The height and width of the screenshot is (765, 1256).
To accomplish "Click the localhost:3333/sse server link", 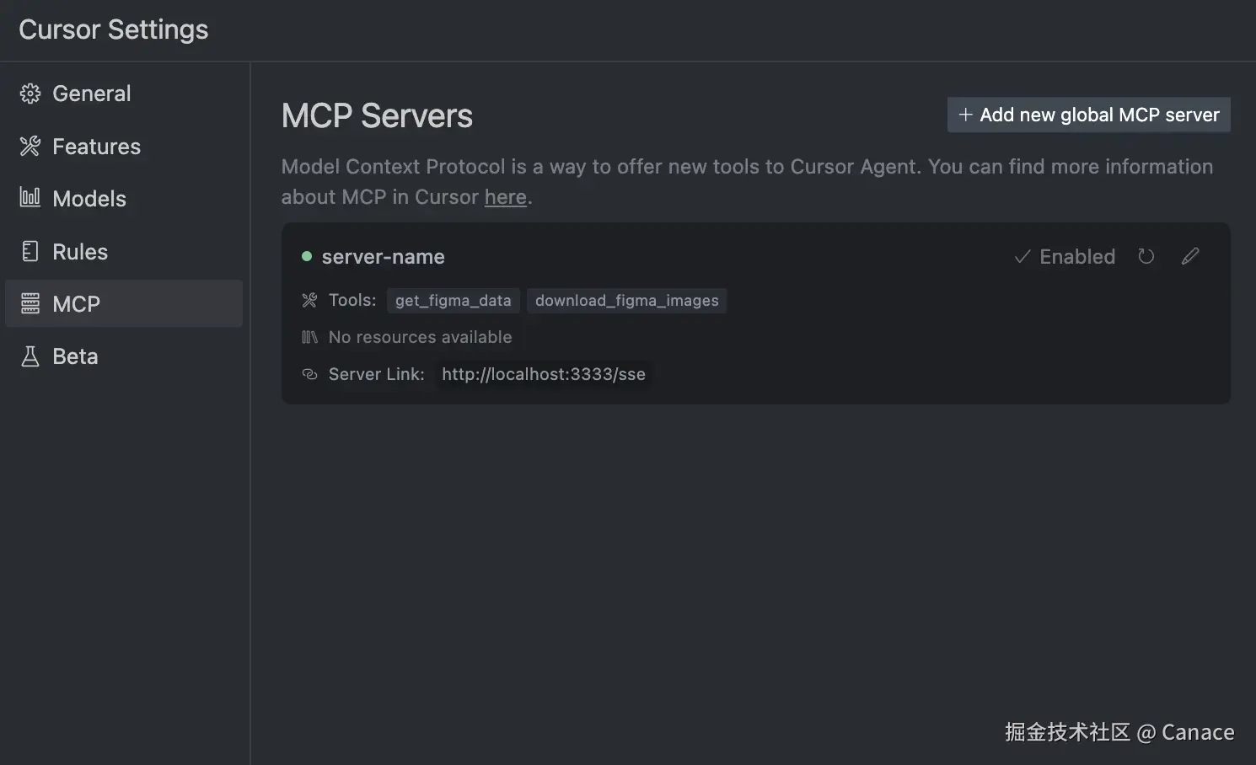I will (543, 374).
